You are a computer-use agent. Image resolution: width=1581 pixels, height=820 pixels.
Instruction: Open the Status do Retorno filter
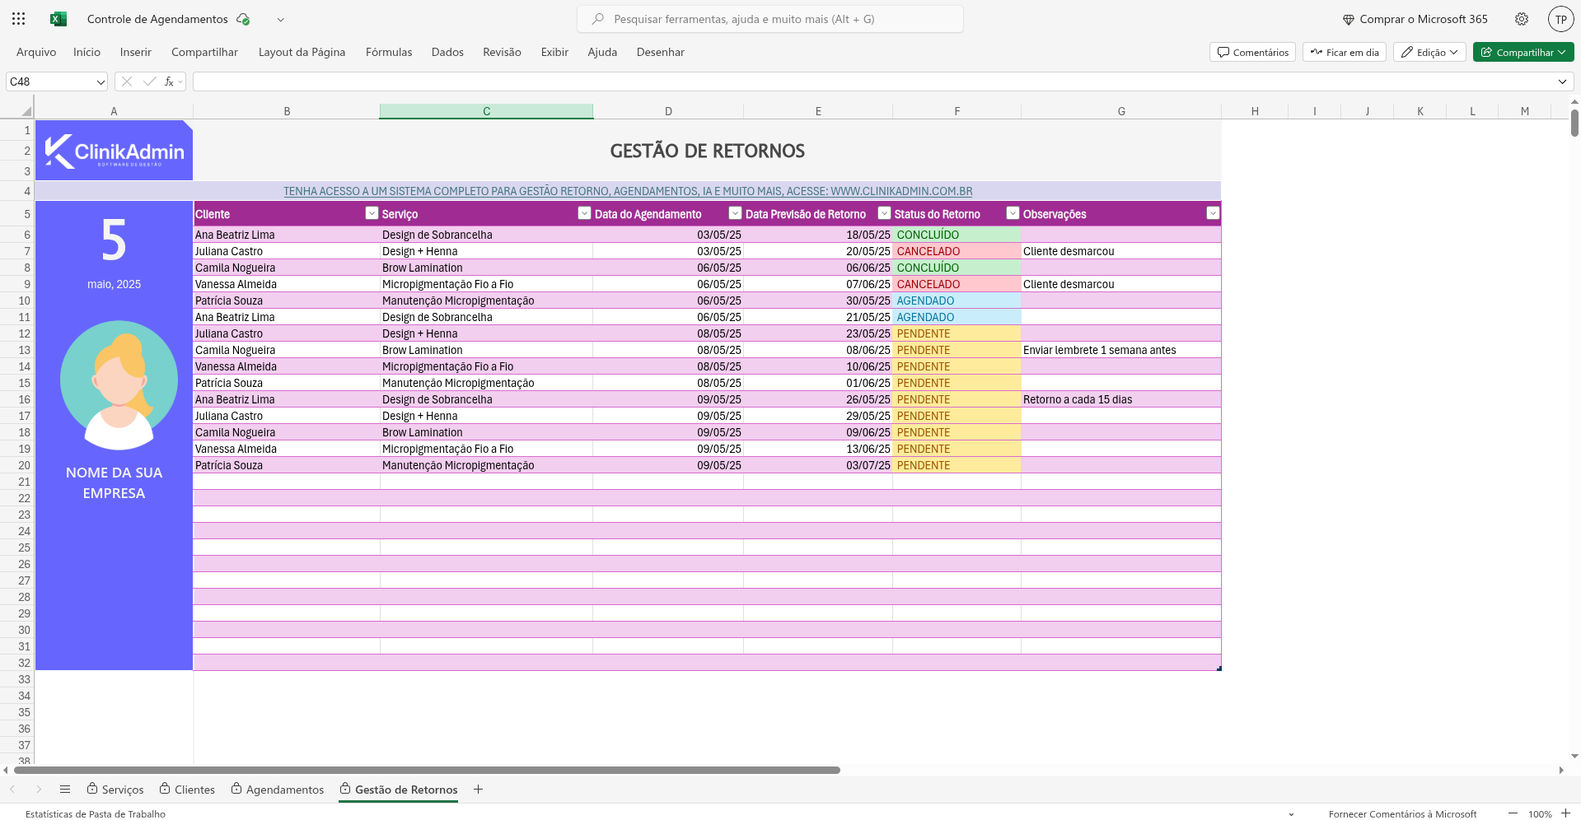(x=1013, y=213)
